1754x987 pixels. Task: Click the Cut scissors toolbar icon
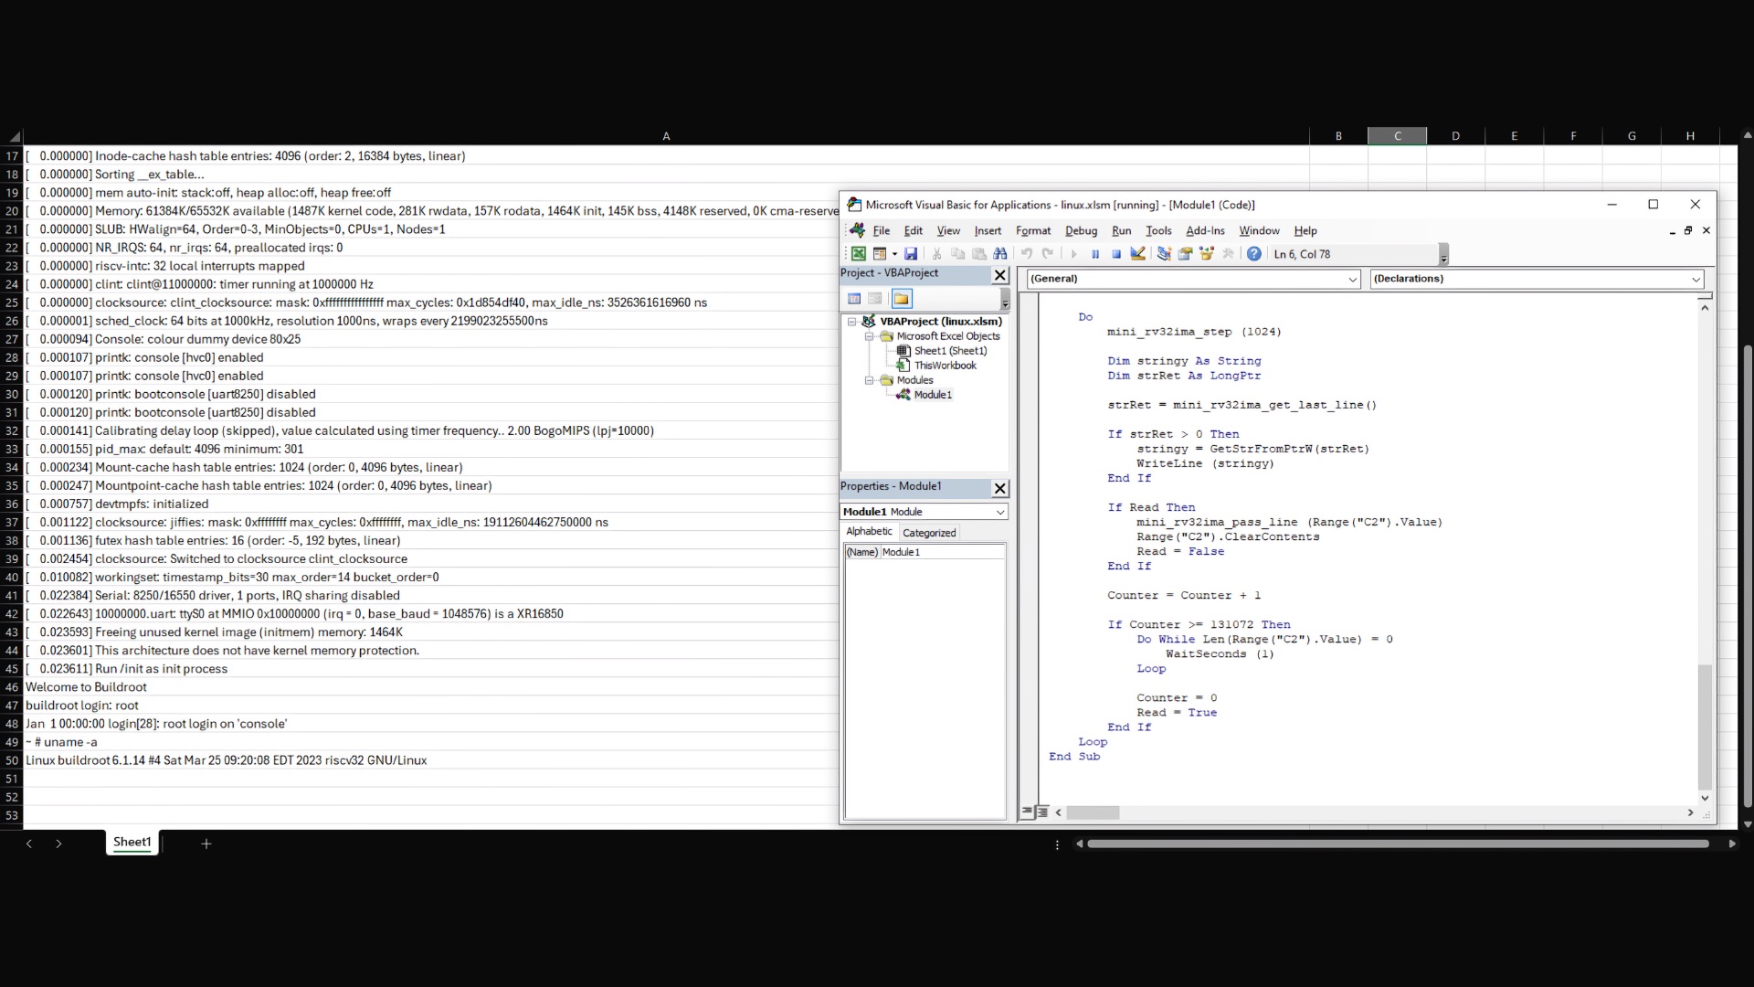(936, 254)
